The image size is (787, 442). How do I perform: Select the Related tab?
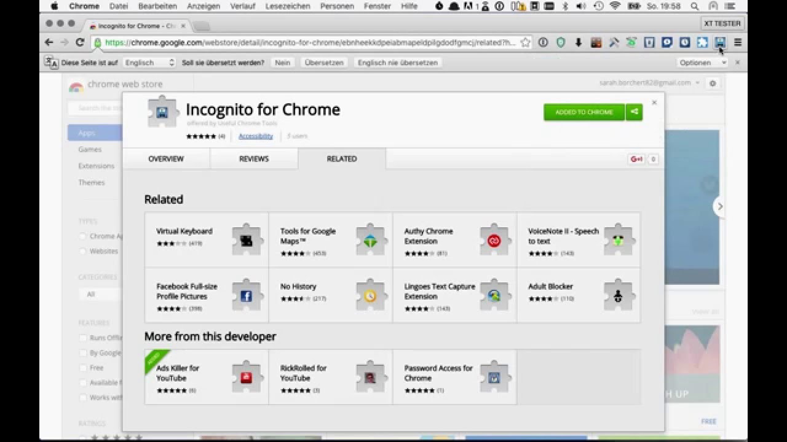point(342,158)
